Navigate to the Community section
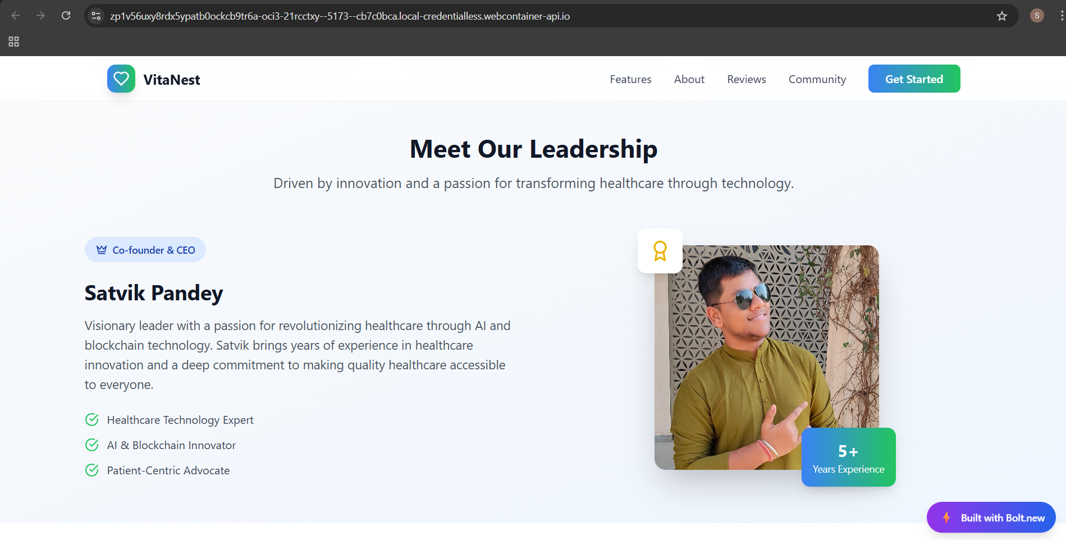 [817, 79]
